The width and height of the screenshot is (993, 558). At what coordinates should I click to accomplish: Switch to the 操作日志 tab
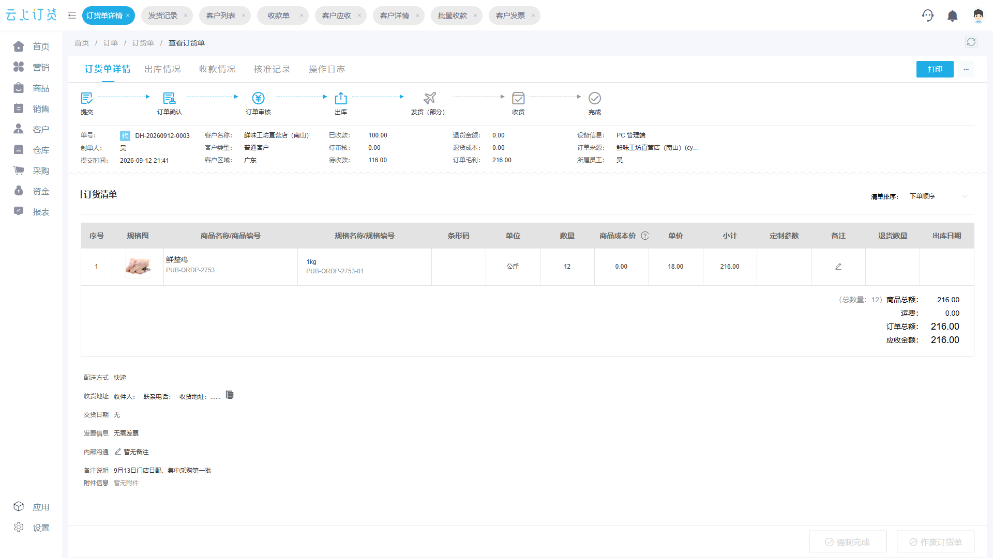pos(327,69)
